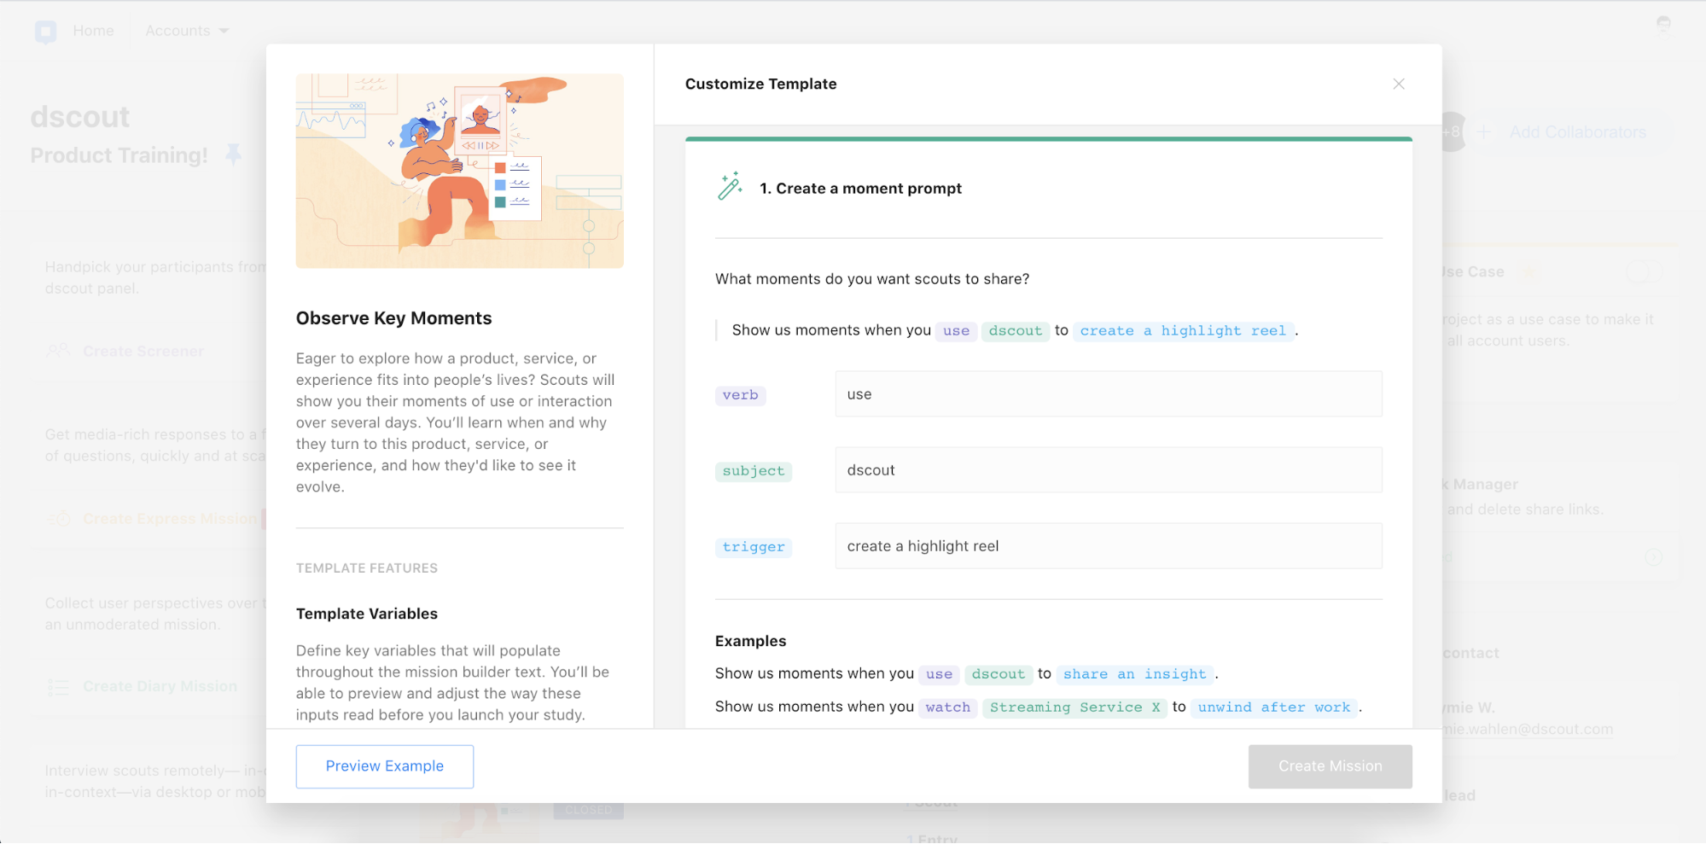Click the 'watch' example chip
1706x844 pixels.
(947, 707)
